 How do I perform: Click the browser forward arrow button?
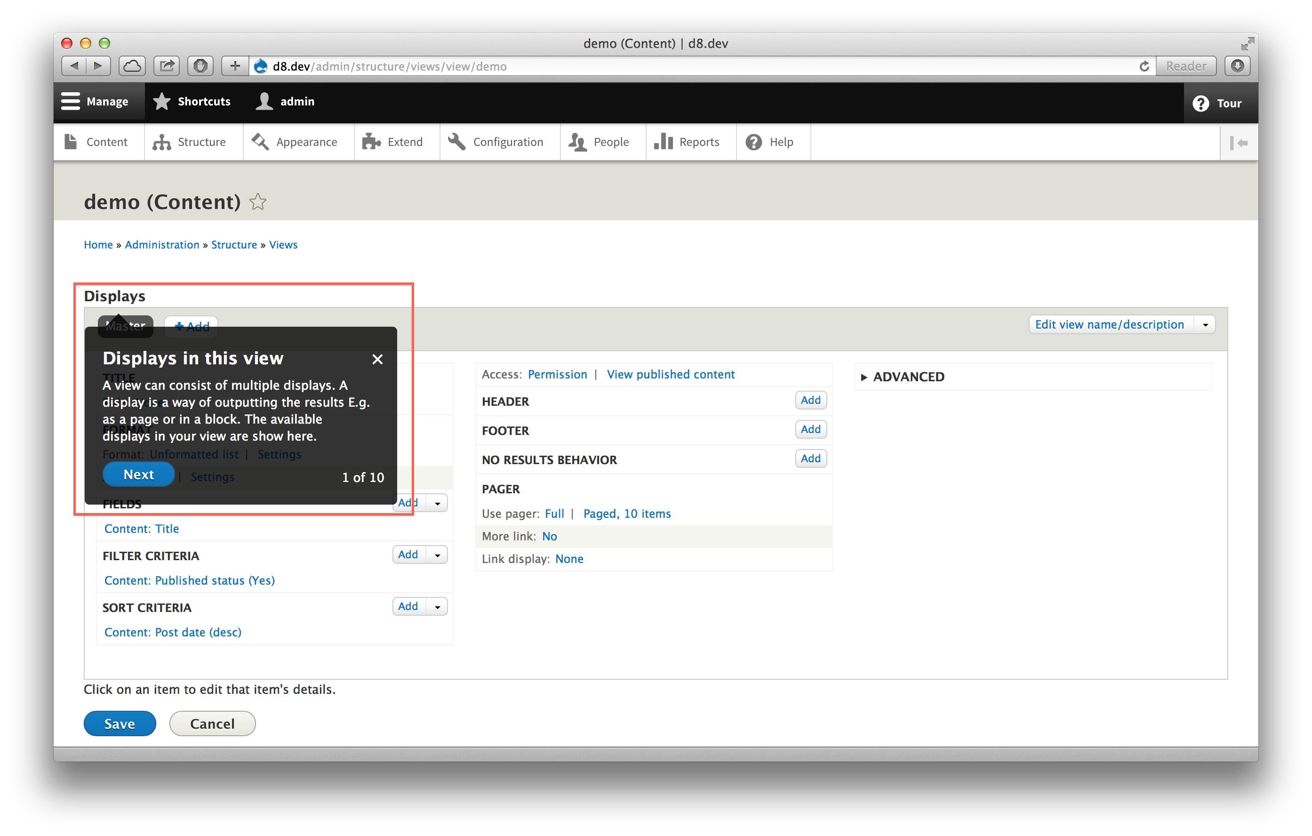98,66
